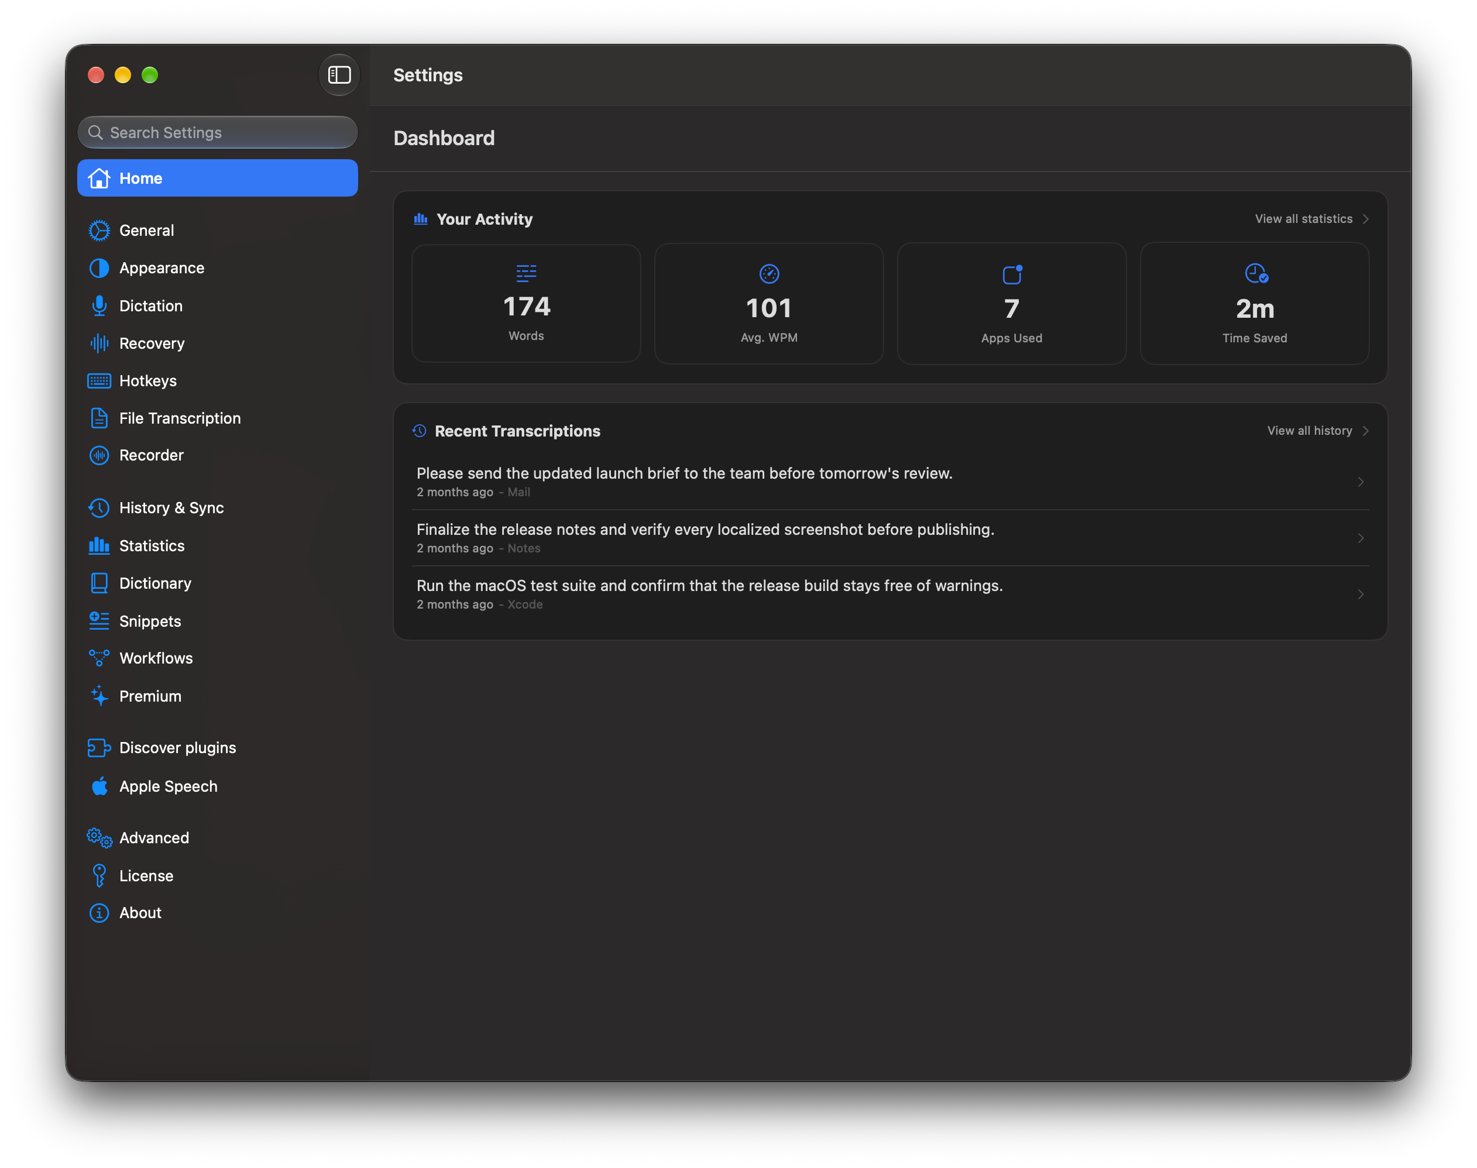The image size is (1477, 1168).
Task: Expand the Mail launch brief transcription chevron
Action: tap(1361, 482)
